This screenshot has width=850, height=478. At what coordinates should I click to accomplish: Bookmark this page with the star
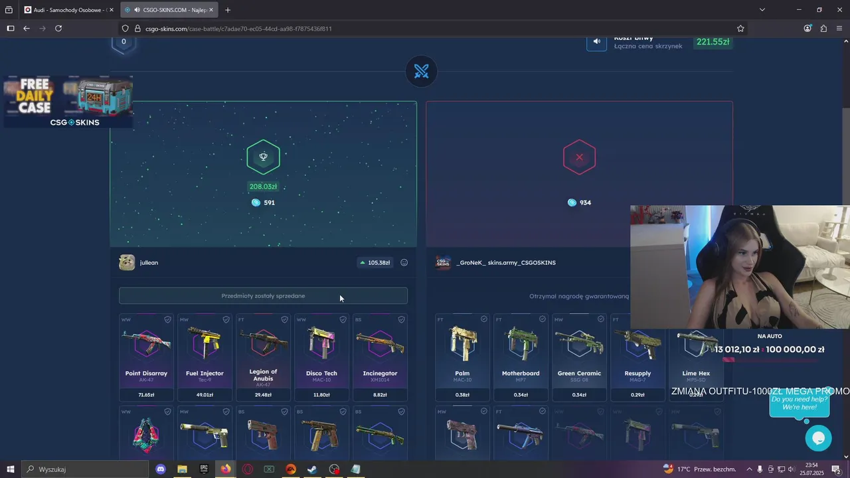pos(740,29)
